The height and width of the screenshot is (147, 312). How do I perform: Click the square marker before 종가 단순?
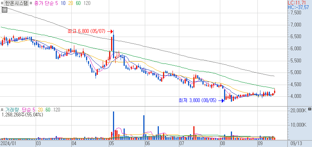pos(31,3)
